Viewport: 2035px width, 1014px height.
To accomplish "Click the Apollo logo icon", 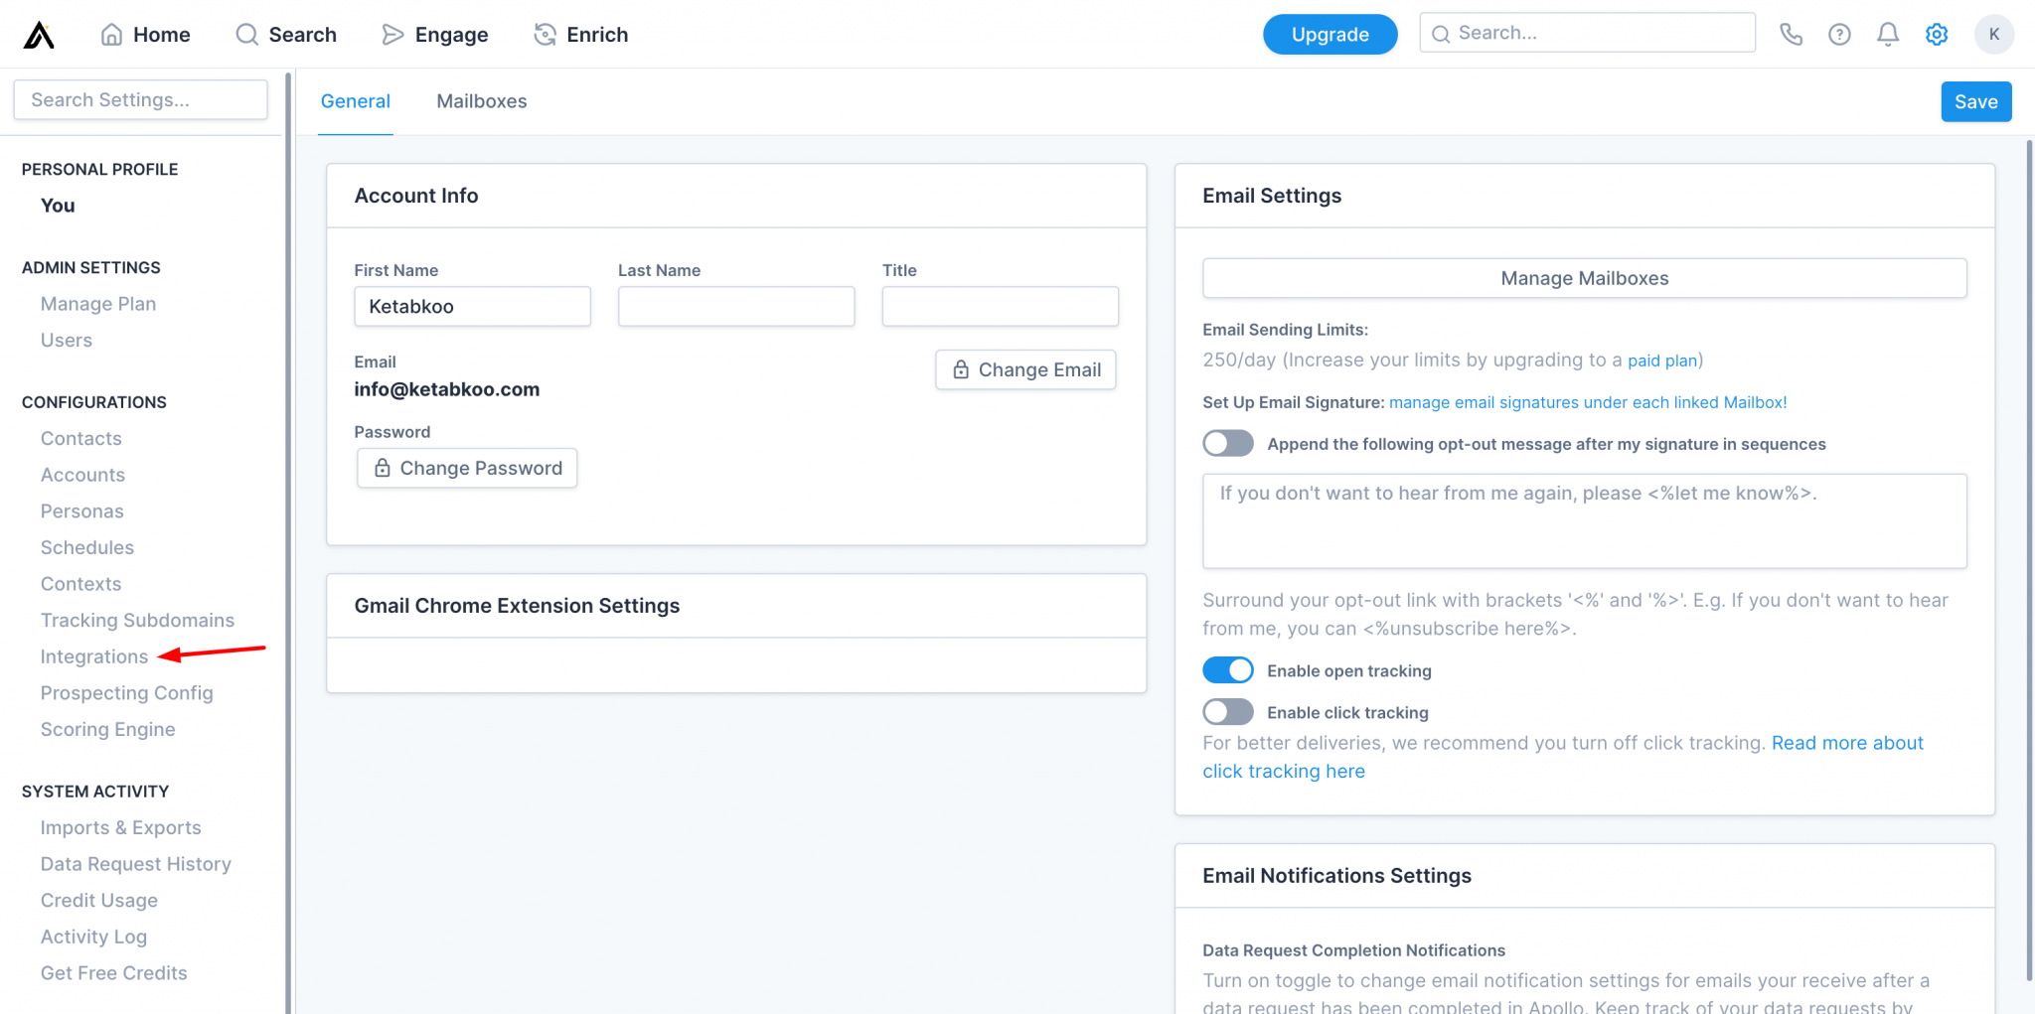I will pyautogui.click(x=39, y=35).
